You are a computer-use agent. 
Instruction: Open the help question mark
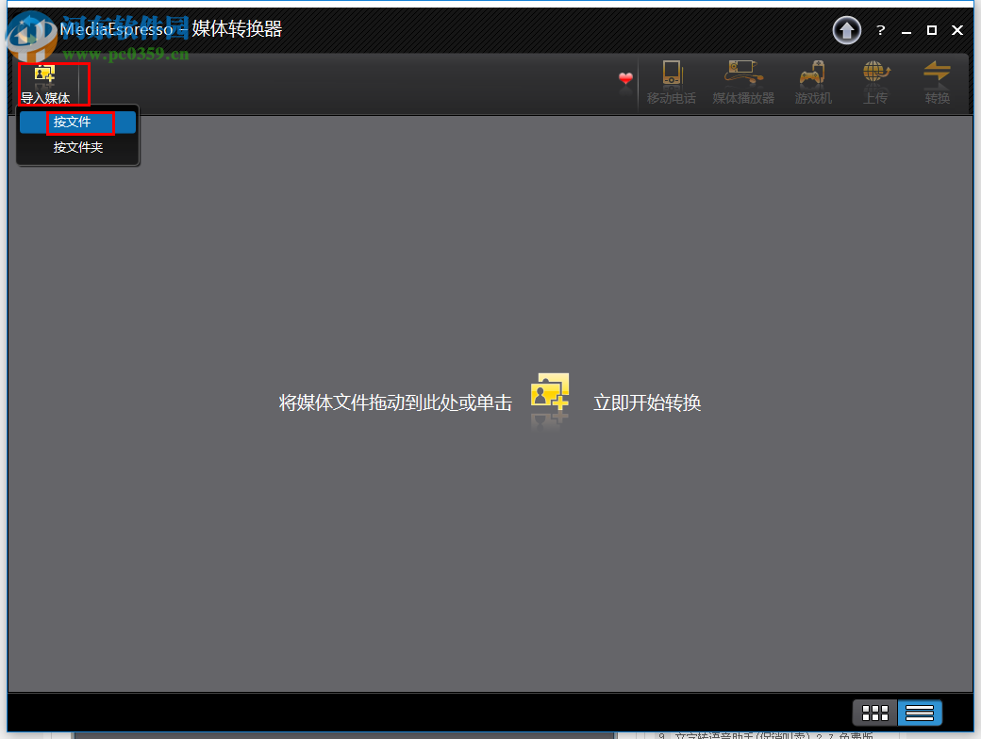tap(880, 30)
